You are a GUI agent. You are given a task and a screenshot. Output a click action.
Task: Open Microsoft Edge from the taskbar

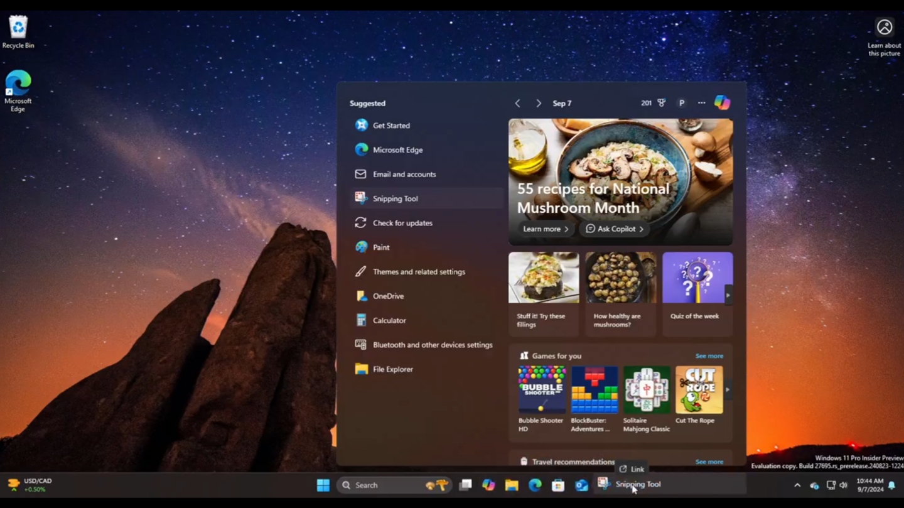pos(535,485)
